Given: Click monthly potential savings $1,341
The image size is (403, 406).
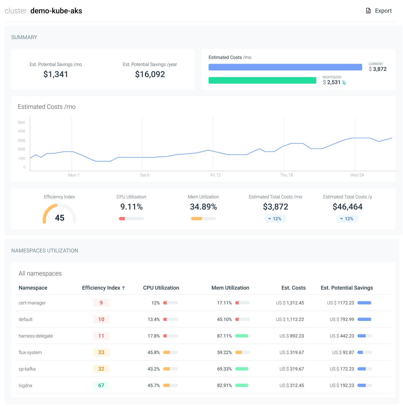Looking at the screenshot, I should [x=56, y=74].
